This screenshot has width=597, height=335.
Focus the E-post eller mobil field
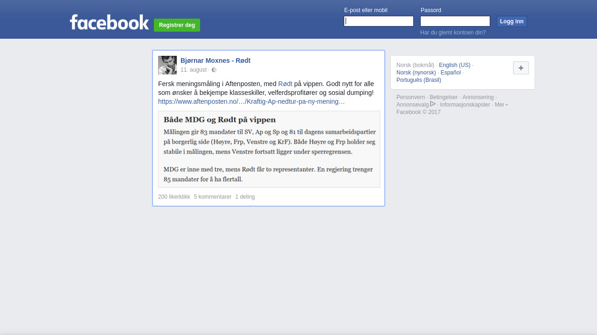tap(379, 21)
